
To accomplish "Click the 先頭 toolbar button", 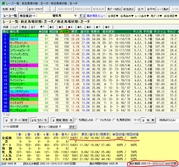I will 5,9.
